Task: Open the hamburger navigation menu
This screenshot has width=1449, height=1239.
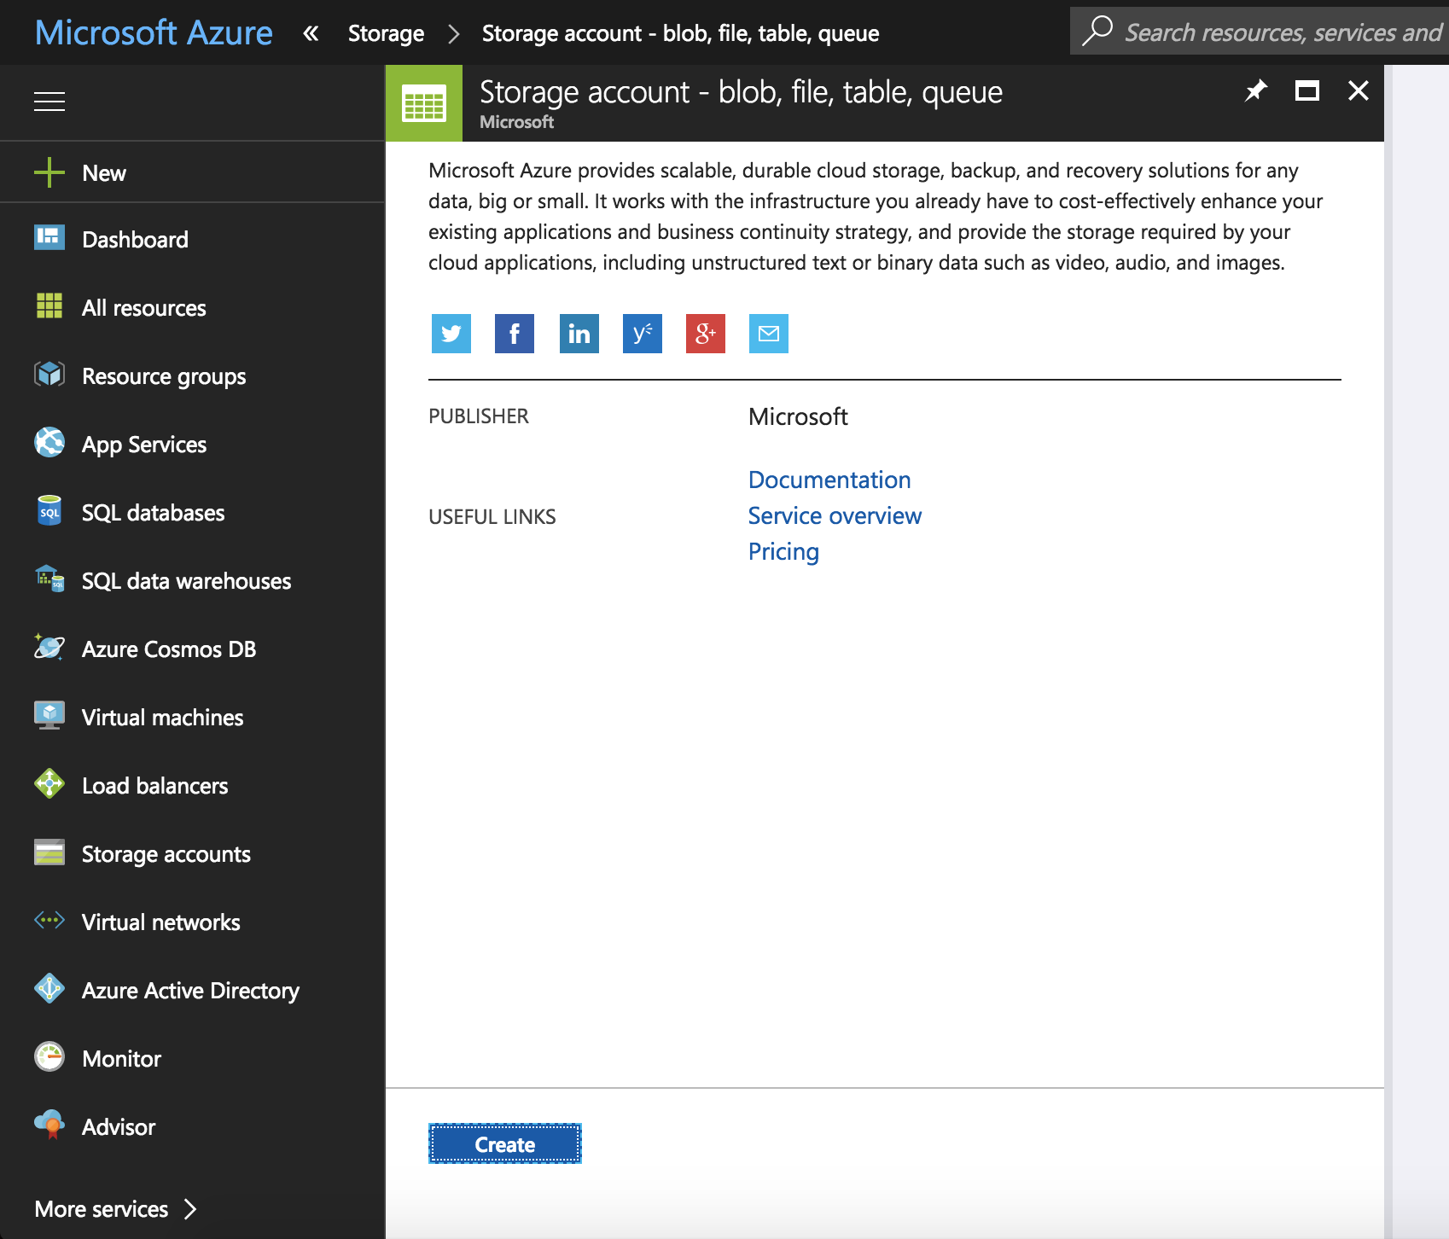Action: coord(49,102)
